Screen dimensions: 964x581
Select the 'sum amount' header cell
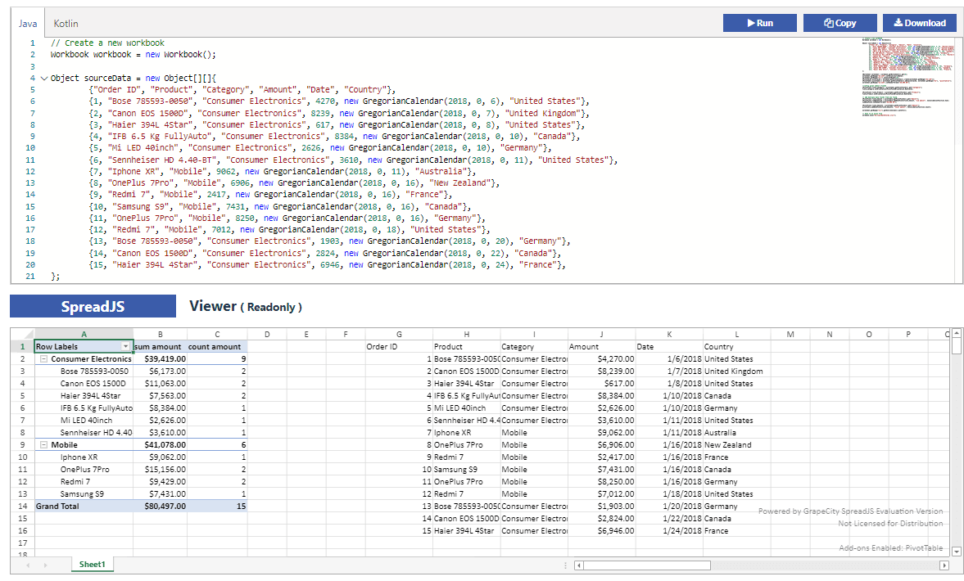(x=160, y=346)
